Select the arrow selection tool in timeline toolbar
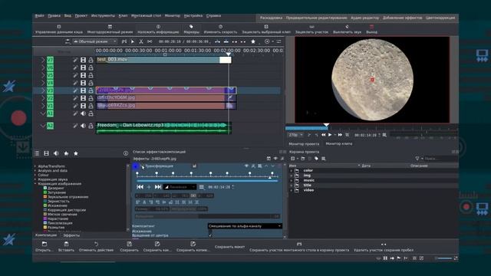 pos(133,41)
